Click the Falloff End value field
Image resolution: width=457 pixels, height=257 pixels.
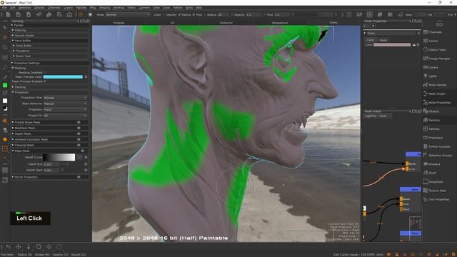(x=51, y=164)
